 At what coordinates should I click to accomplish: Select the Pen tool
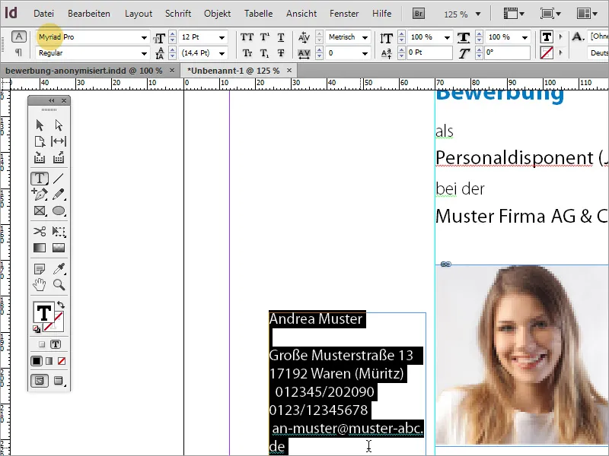[x=40, y=195]
